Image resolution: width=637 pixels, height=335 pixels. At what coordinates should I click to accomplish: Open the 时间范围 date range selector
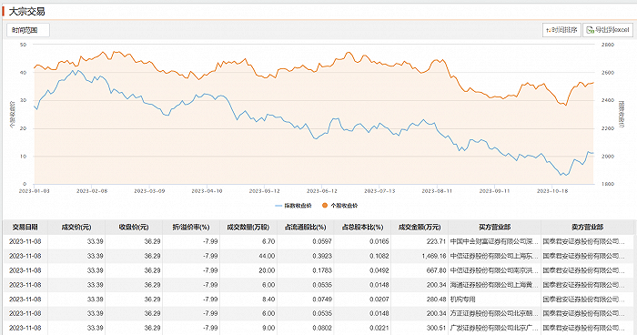point(28,30)
